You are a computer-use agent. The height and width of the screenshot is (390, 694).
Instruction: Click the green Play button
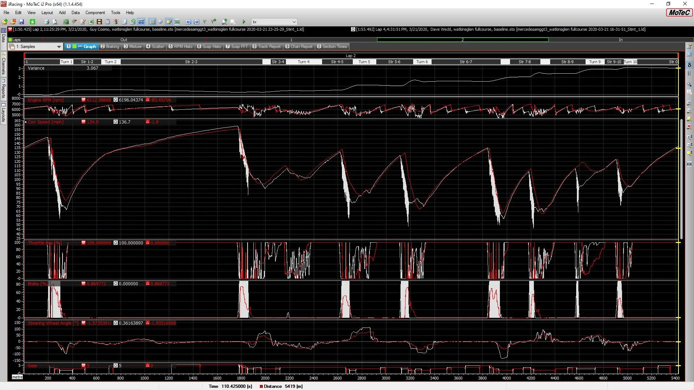coord(244,22)
